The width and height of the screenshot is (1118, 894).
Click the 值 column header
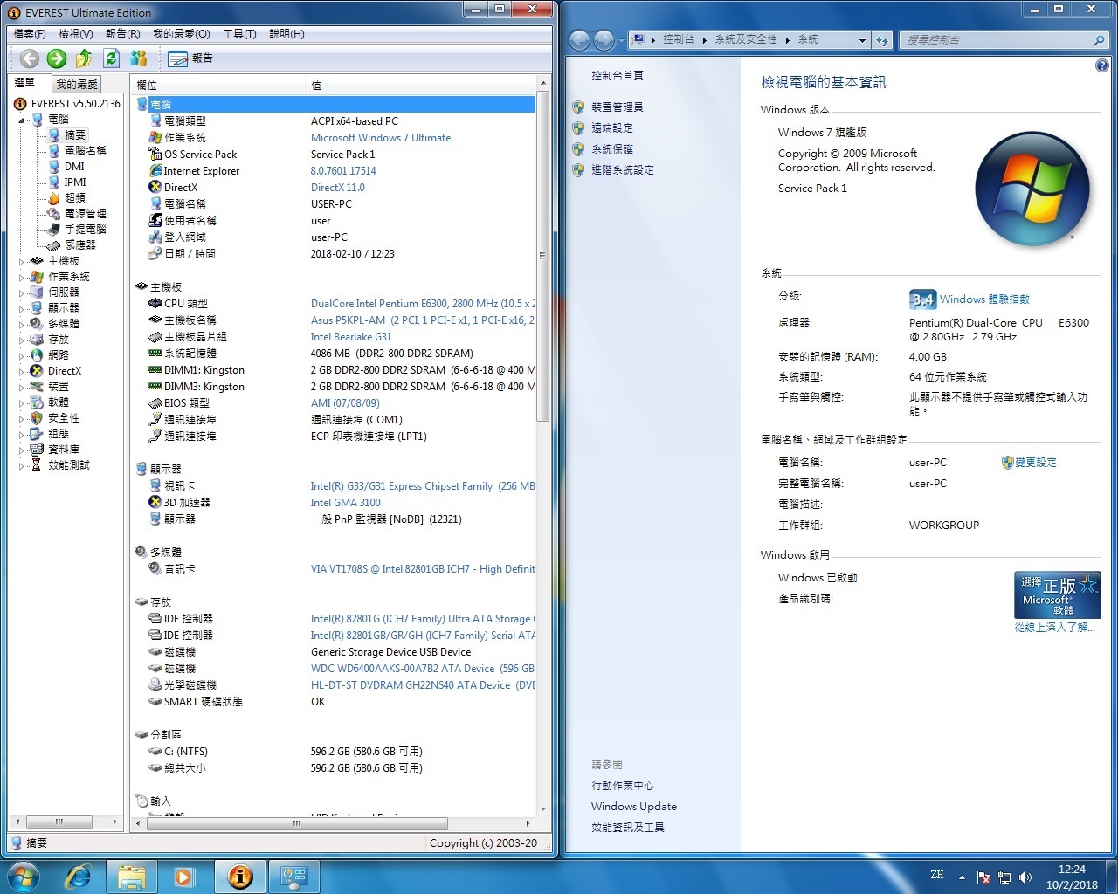(x=421, y=85)
